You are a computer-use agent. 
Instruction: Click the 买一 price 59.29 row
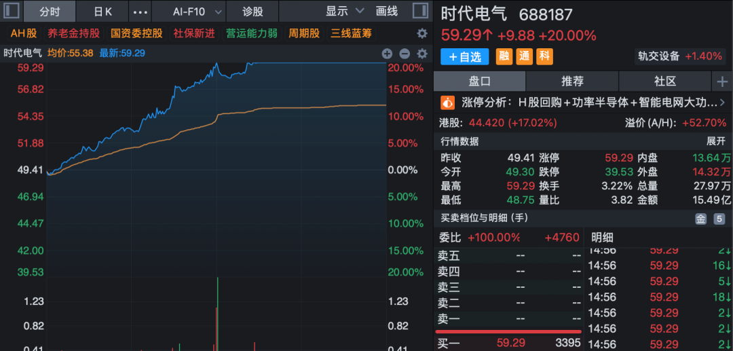click(510, 344)
